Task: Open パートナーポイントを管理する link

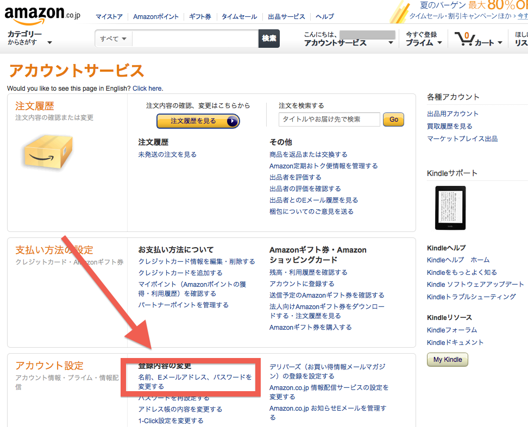Action: 184,305
